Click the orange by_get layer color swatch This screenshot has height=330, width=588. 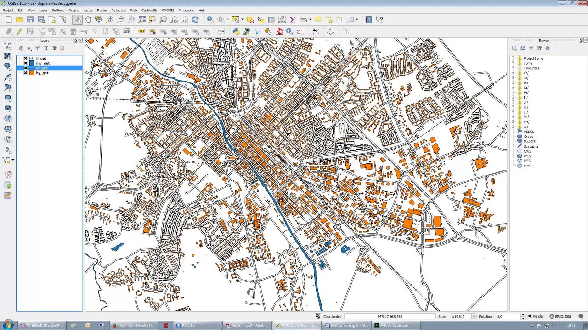(x=32, y=73)
